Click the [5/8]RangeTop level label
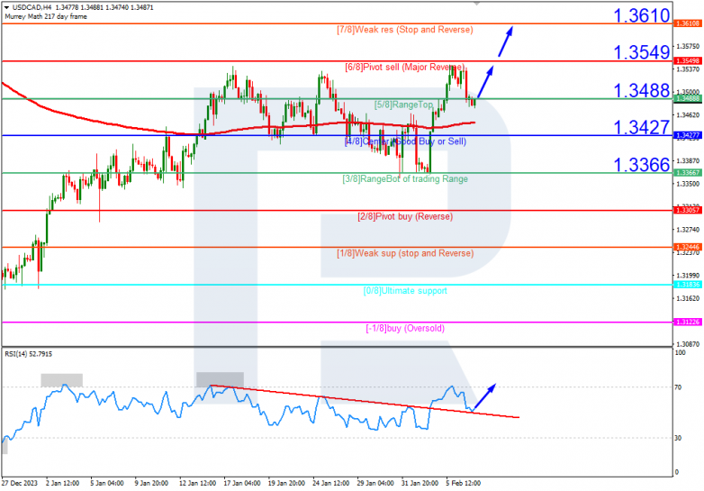The height and width of the screenshot is (491, 704). 403,105
